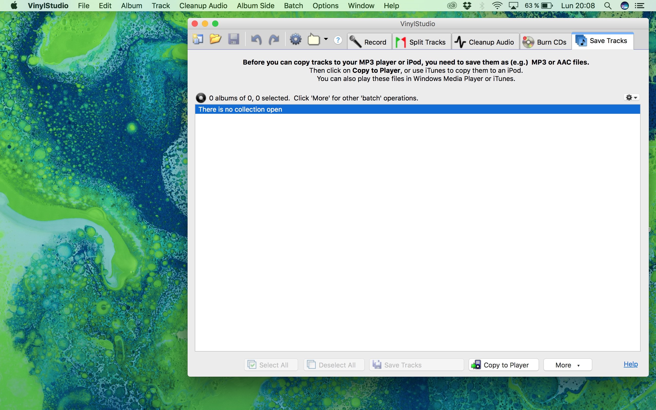
Task: Click the Dropbox icon in macOS menu bar
Action: pyautogui.click(x=467, y=6)
